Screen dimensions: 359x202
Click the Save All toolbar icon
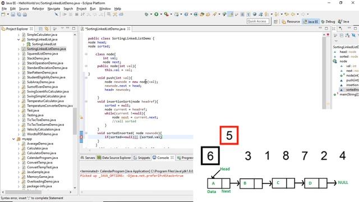[19, 15]
